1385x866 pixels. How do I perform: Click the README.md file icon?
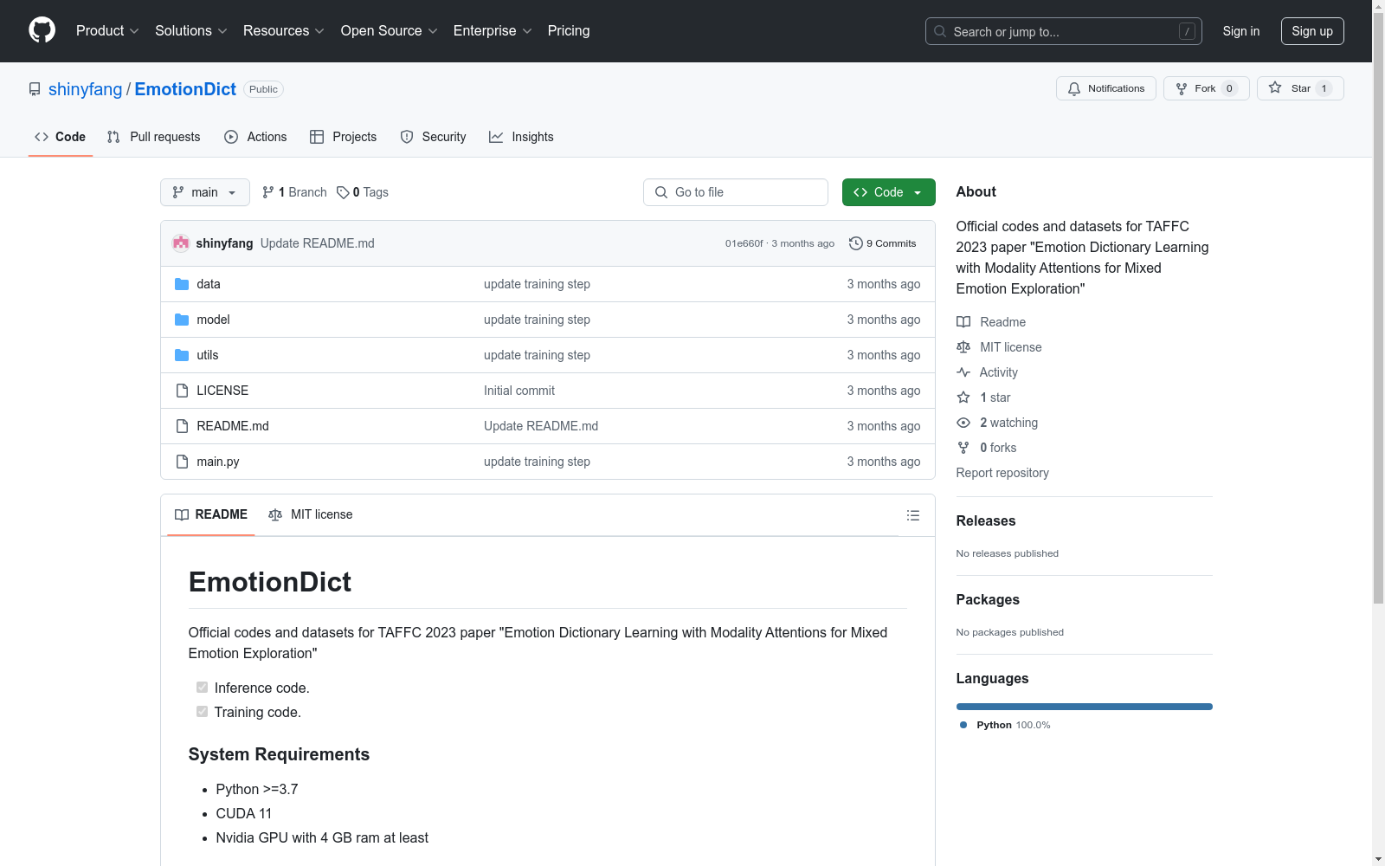[182, 426]
